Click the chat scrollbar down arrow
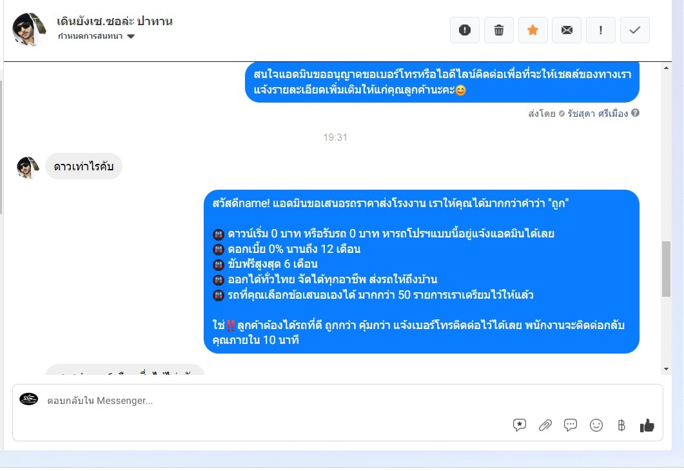Image resolution: width=684 pixels, height=471 pixels. (x=666, y=369)
